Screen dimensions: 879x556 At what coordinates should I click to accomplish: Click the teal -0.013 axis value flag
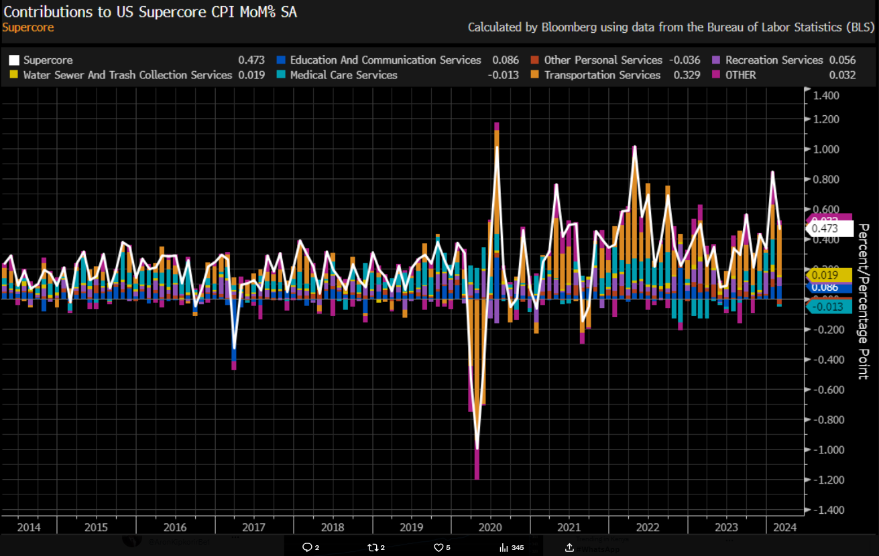pyautogui.click(x=829, y=307)
